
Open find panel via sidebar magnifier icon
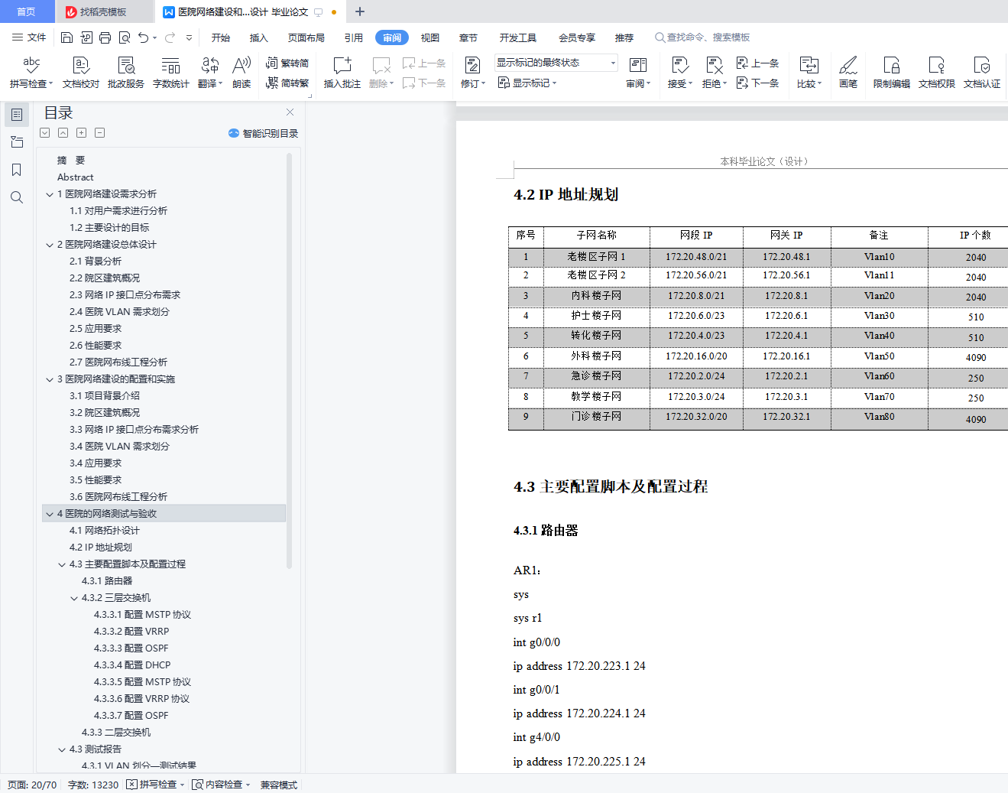17,197
